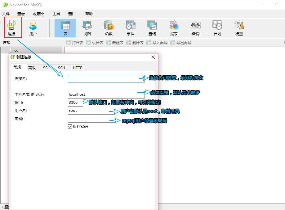This screenshot has height=210, width=285.
Task: Open the 备份 (Backup) toolbar icon
Action: 196,28
